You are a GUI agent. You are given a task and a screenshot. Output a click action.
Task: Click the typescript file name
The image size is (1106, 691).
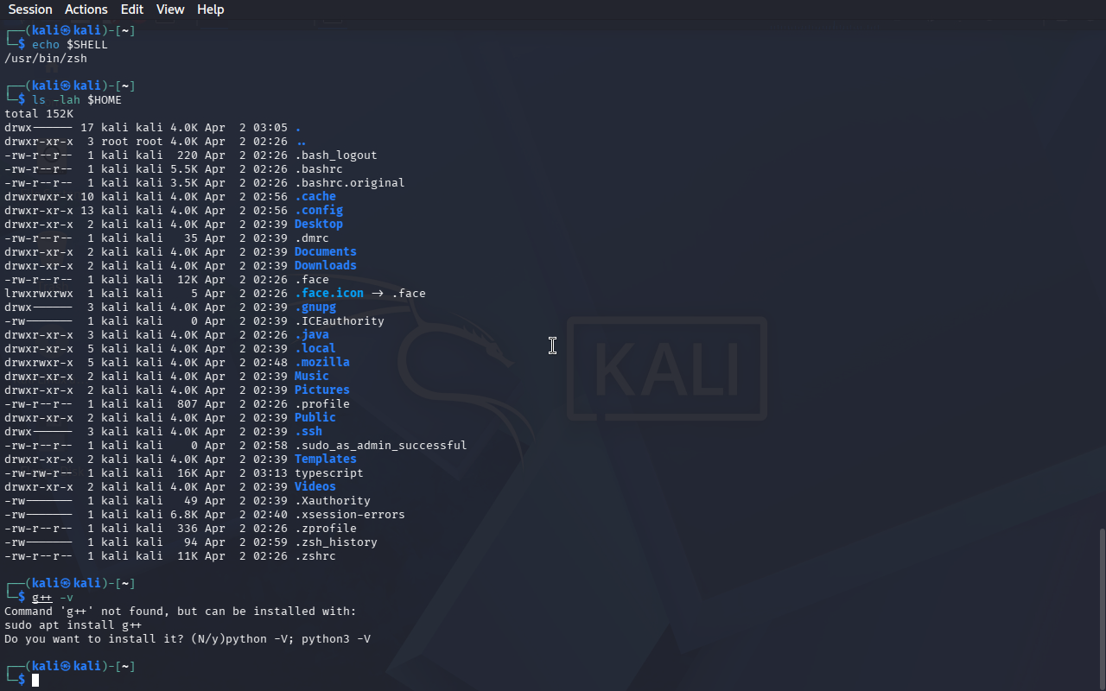coord(328,473)
